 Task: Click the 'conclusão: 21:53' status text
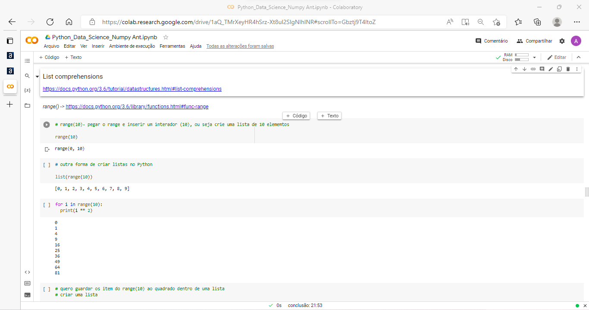click(x=305, y=305)
